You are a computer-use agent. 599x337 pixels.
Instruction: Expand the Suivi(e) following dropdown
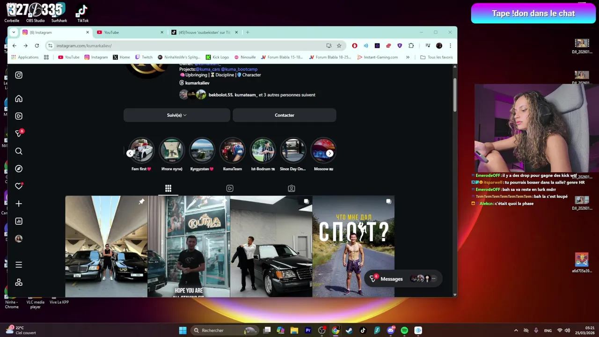tap(177, 115)
